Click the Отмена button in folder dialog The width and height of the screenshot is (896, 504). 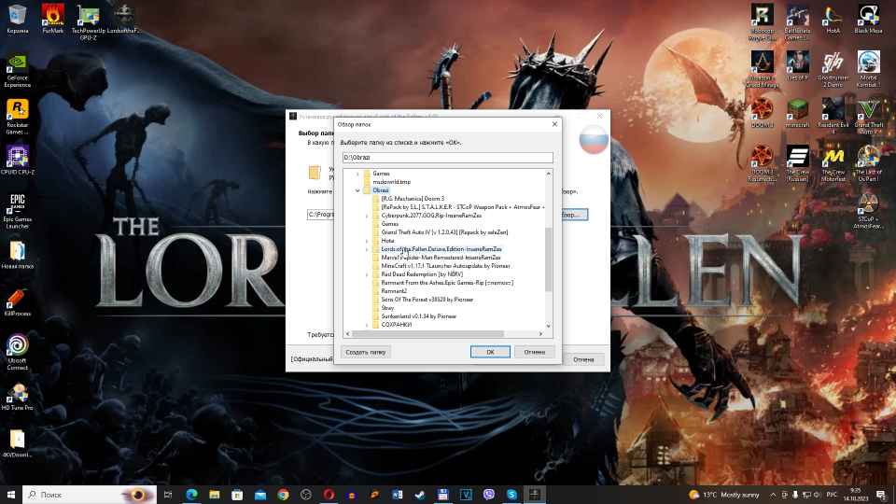[534, 352]
